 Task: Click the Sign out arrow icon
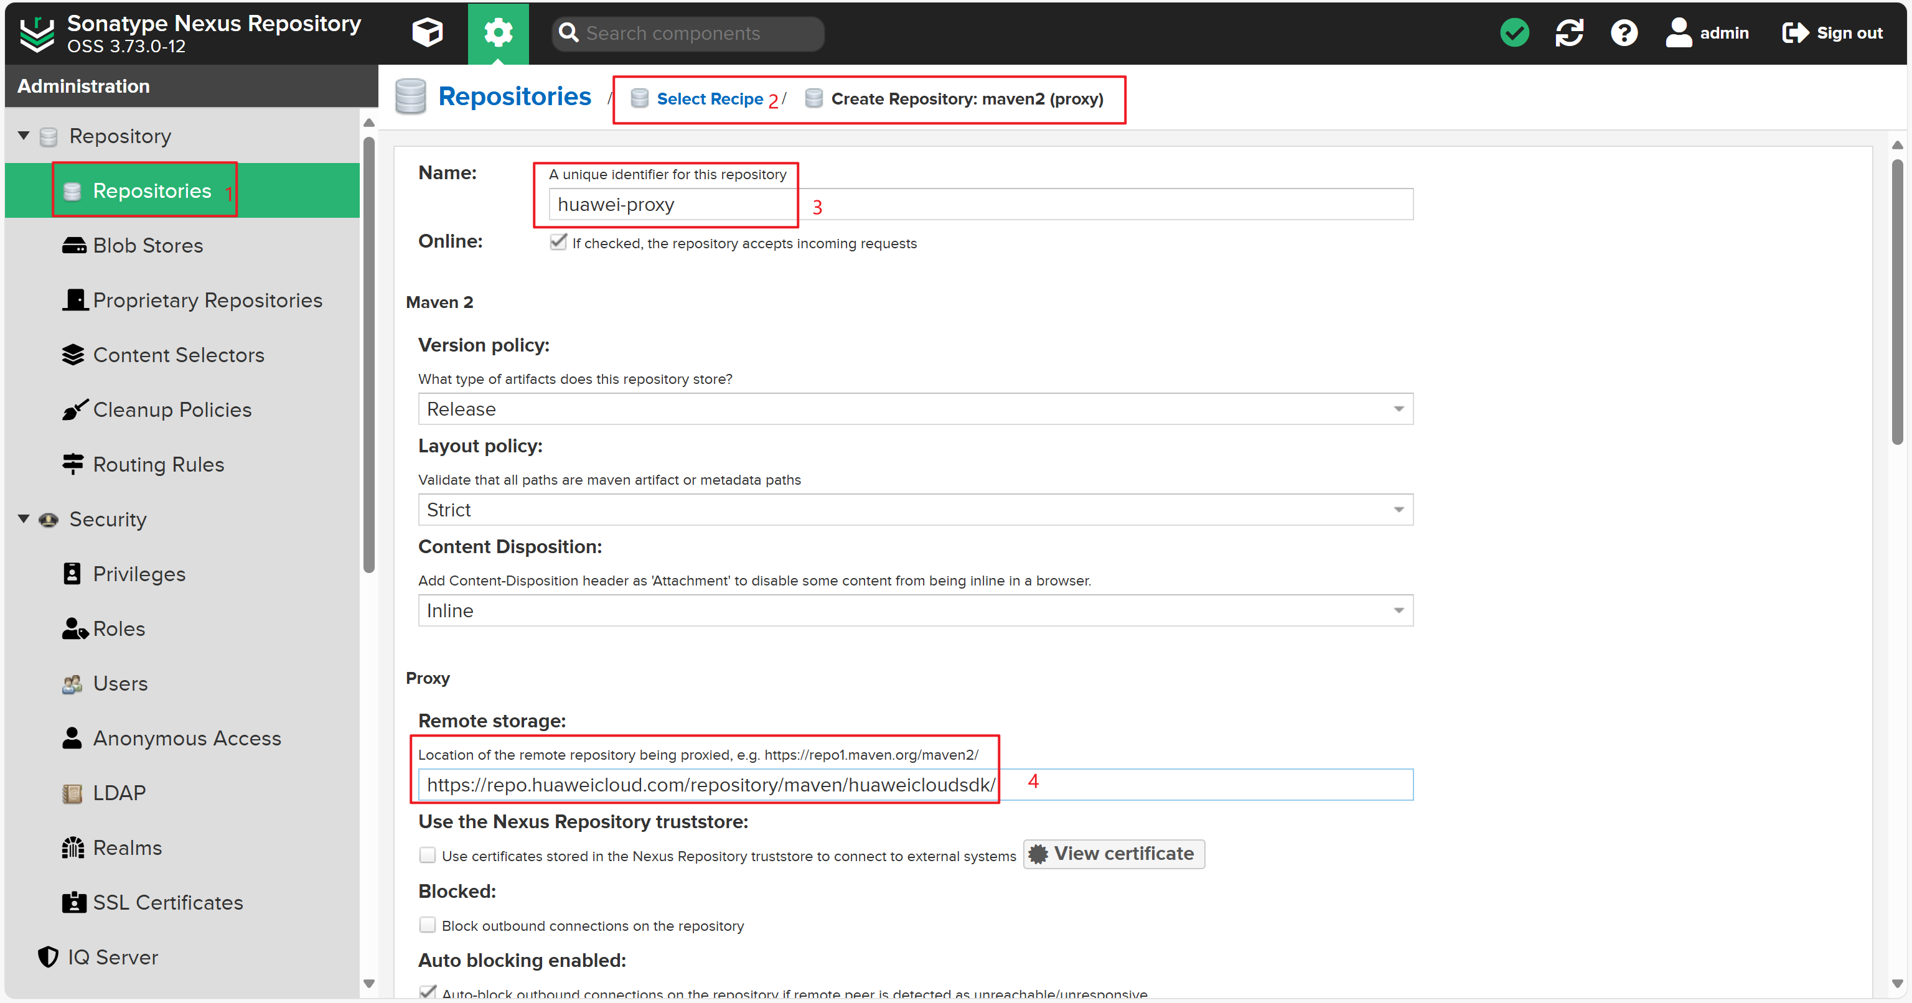pos(1795,32)
